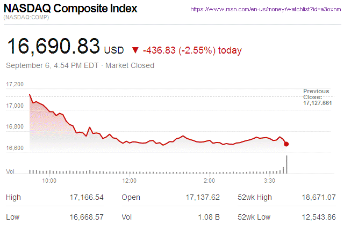344x225 pixels.
Task: Click the -436.83 (-2.55%) today change text
Action: (x=192, y=50)
